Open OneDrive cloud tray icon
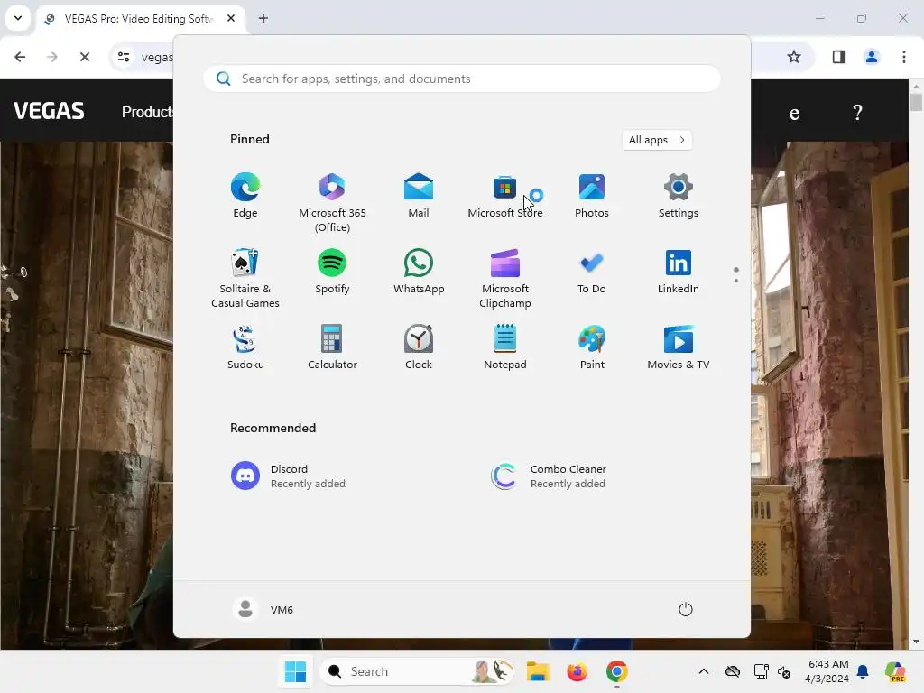Image resolution: width=924 pixels, height=693 pixels. 733,671
